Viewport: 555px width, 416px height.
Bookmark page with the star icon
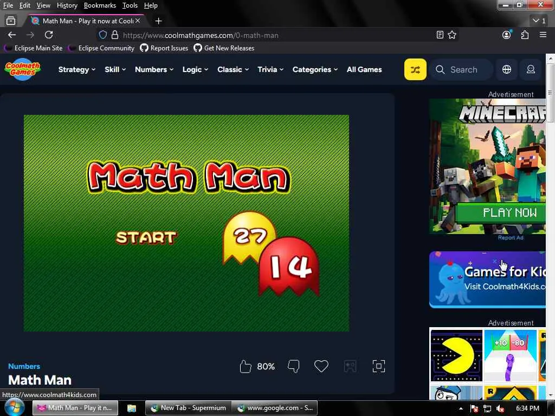[x=452, y=35]
